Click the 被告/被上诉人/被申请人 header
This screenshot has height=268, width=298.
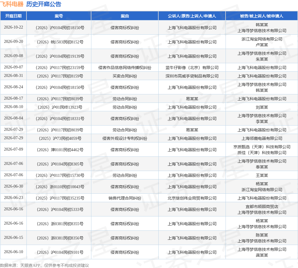coord(262,16)
